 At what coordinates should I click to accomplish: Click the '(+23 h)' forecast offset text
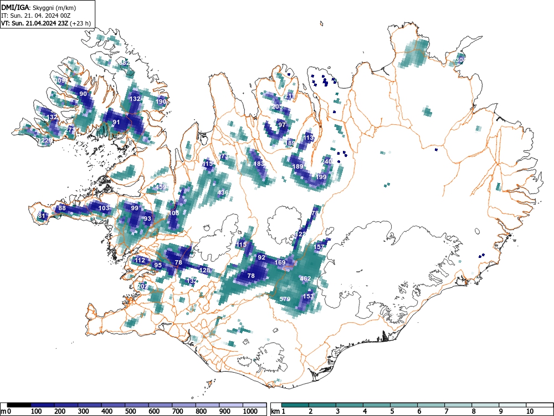[x=80, y=24]
